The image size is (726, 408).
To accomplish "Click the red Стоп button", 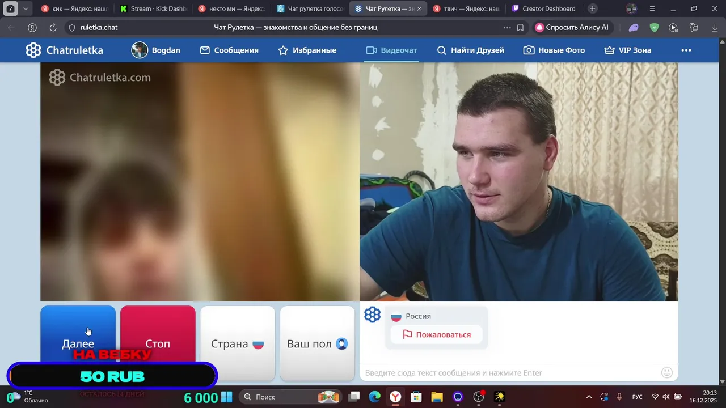I will pos(158,343).
